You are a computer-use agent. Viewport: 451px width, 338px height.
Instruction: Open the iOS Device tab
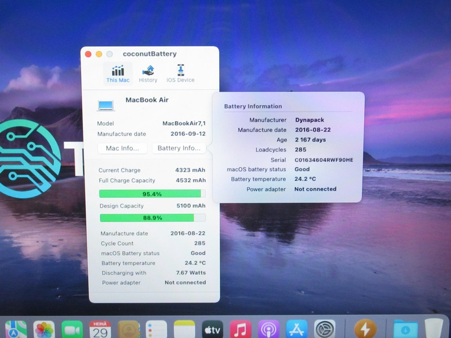[180, 74]
